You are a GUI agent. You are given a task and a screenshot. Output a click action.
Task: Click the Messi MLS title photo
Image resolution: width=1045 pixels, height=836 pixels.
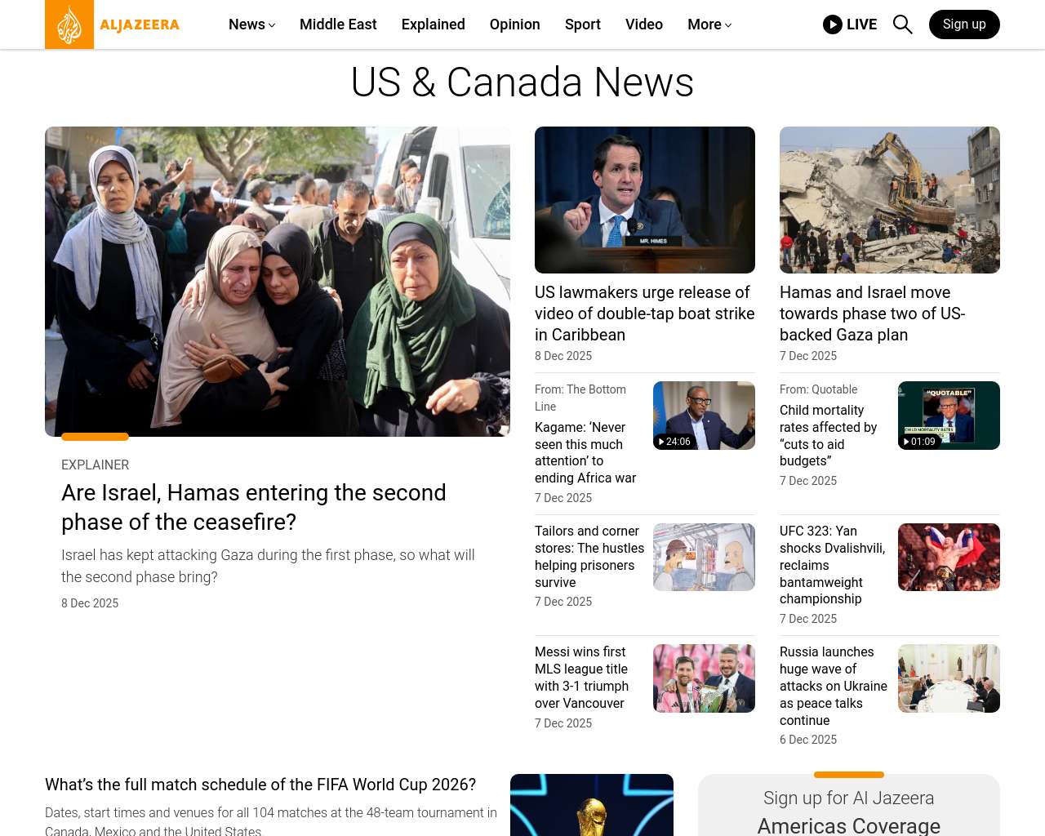click(704, 678)
